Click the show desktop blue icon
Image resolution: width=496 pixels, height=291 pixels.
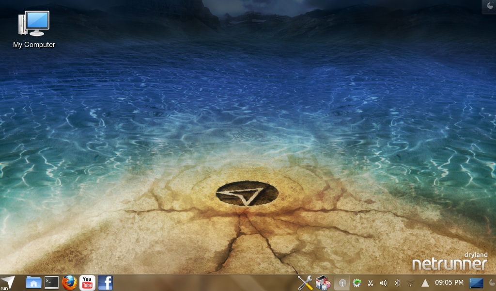[476, 283]
